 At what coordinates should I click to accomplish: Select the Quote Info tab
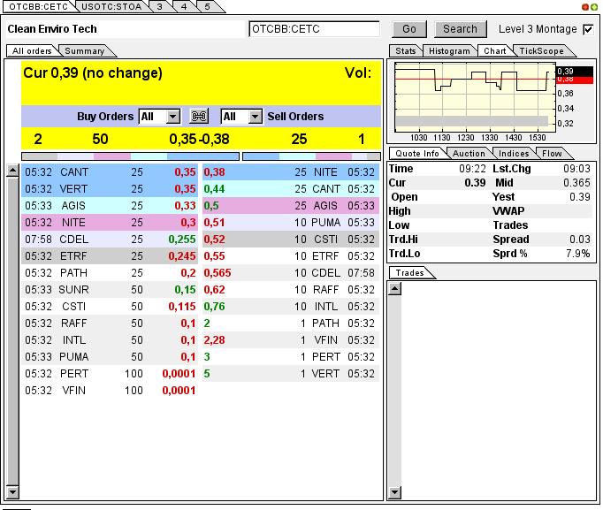417,153
